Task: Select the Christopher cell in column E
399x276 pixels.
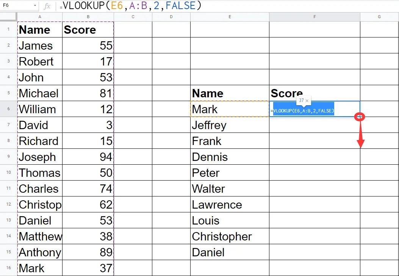Action: click(230, 236)
